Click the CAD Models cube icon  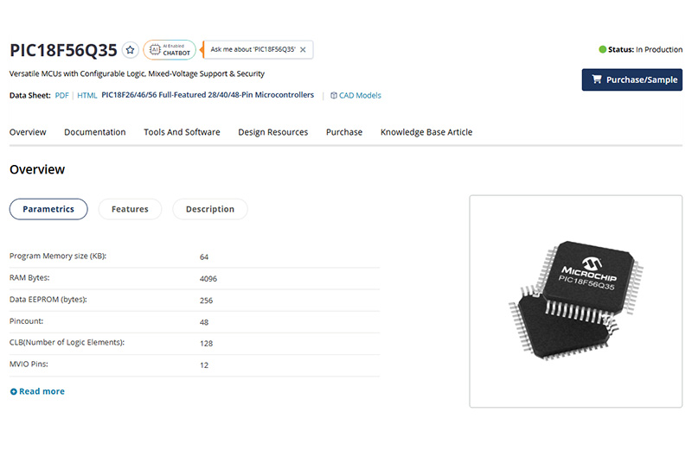(x=334, y=95)
